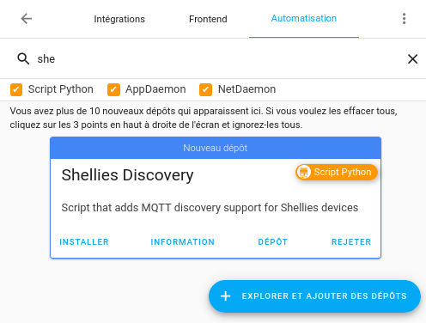Disable the NetDaemon filter checkbox
This screenshot has height=323, width=426.
tap(205, 89)
